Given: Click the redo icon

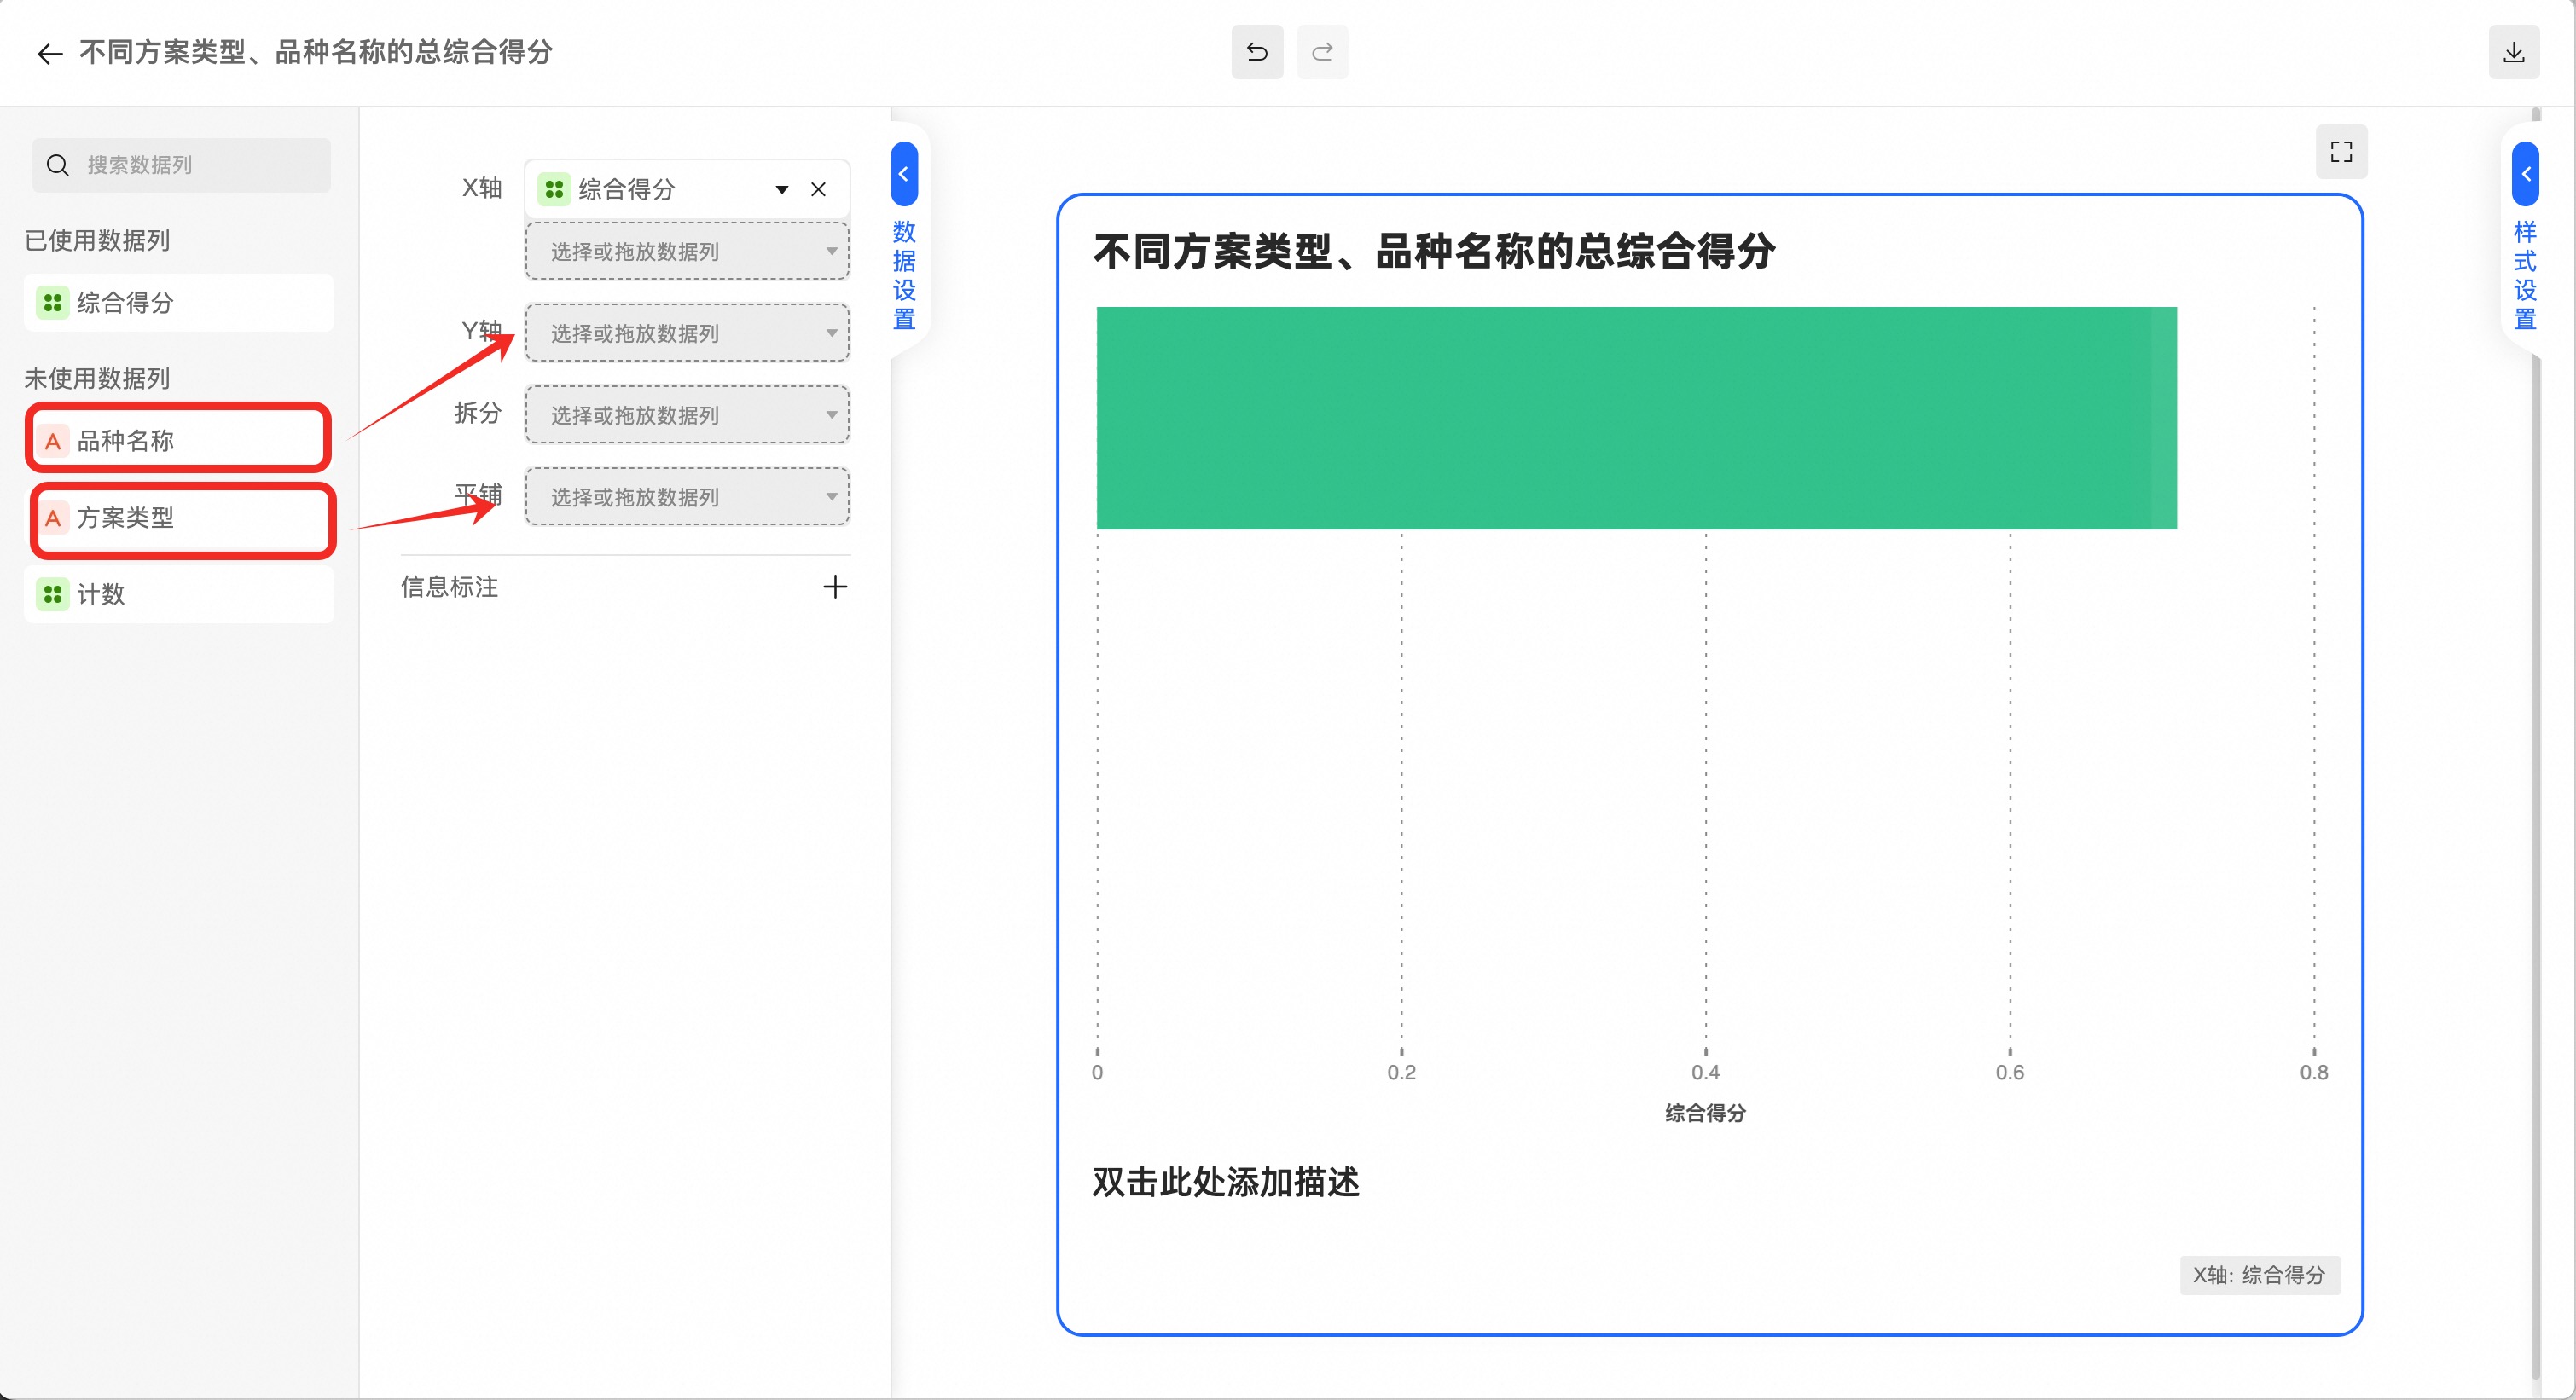Looking at the screenshot, I should [1322, 52].
